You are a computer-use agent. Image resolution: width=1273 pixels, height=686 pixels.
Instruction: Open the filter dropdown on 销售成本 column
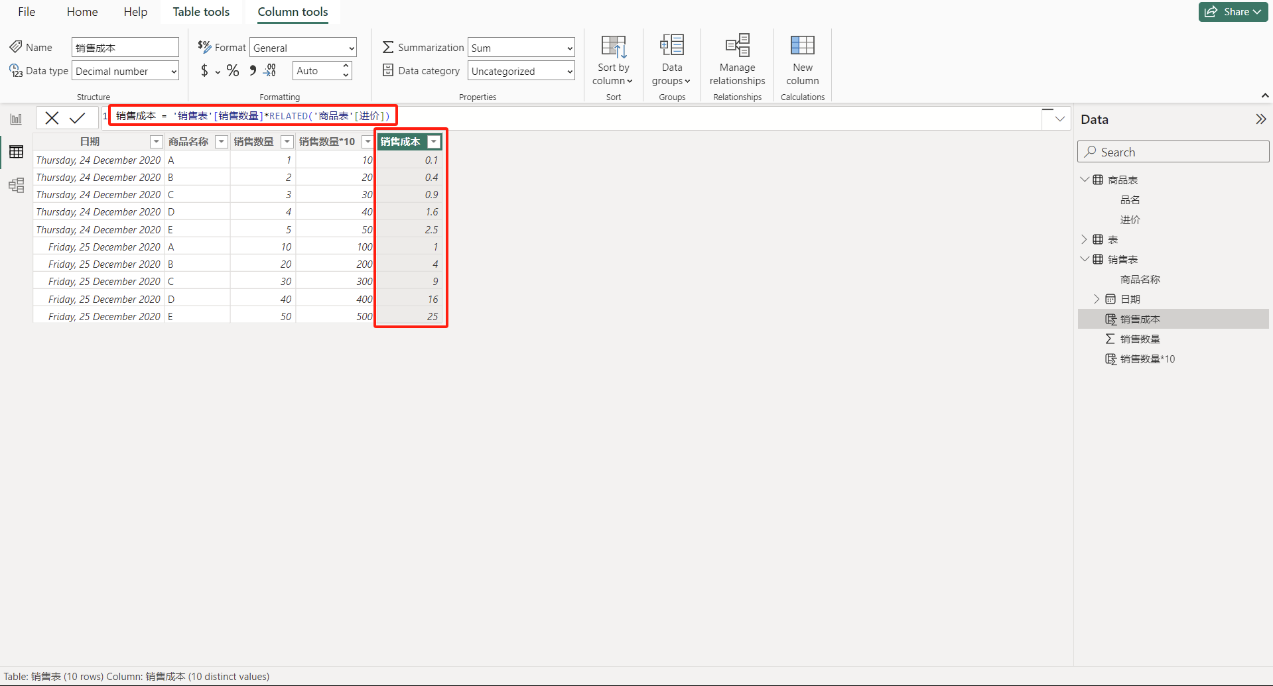[434, 141]
